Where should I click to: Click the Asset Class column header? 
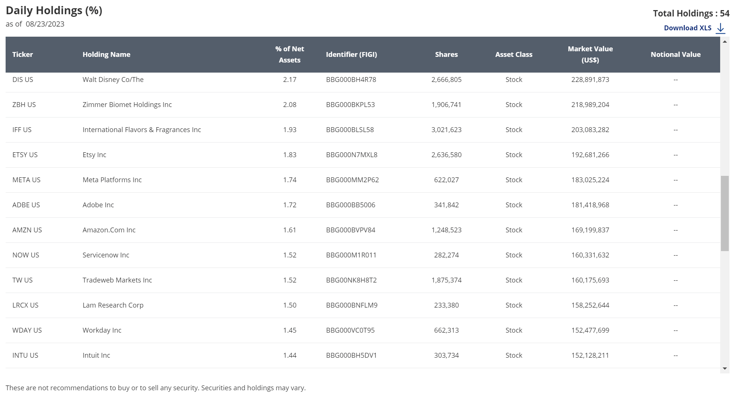pos(514,55)
